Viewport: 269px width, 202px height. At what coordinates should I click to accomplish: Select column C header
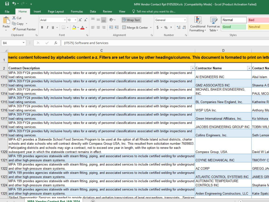[102, 51]
